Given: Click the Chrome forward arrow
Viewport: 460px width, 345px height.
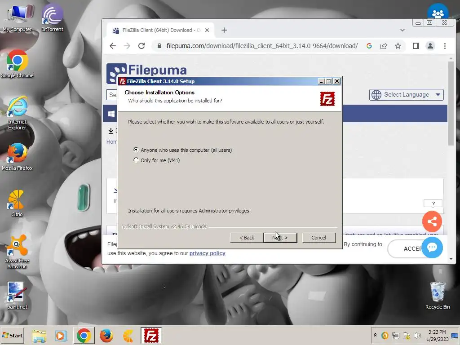Looking at the screenshot, I should (127, 46).
